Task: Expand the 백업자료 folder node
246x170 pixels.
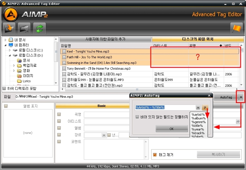Action: pos(14,65)
